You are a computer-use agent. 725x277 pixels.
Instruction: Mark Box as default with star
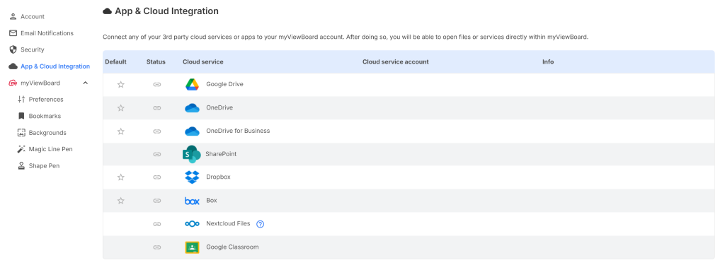pos(120,201)
